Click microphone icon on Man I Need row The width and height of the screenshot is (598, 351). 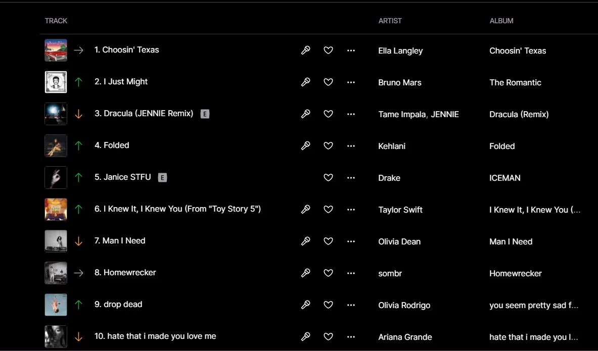point(305,241)
